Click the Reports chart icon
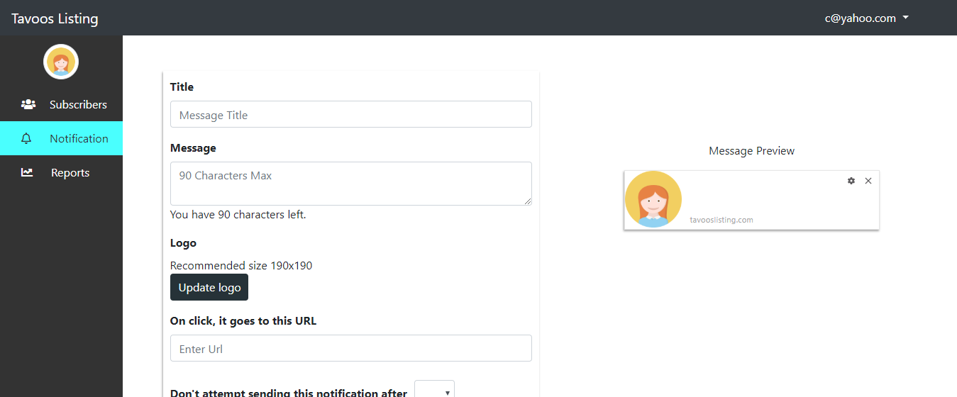The width and height of the screenshot is (957, 397). [27, 172]
